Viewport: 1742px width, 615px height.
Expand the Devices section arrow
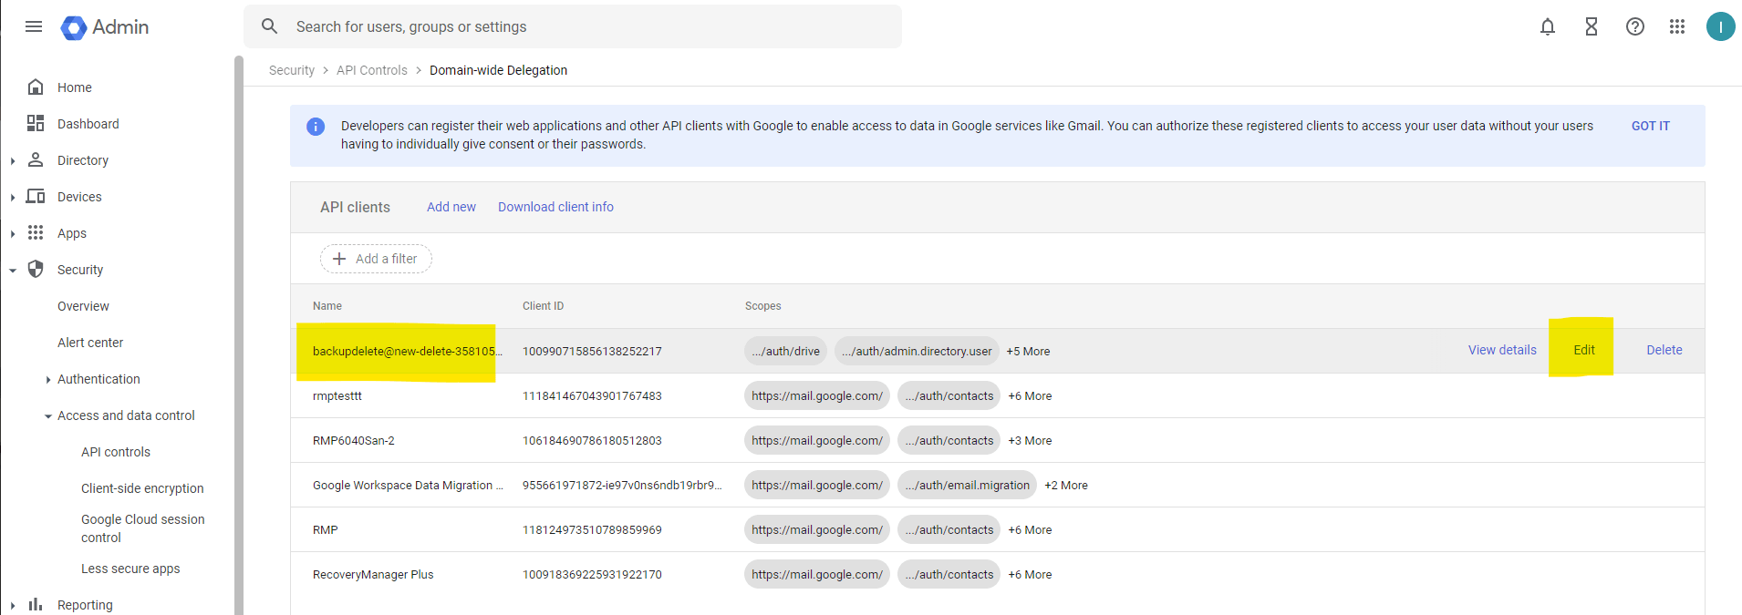(13, 198)
